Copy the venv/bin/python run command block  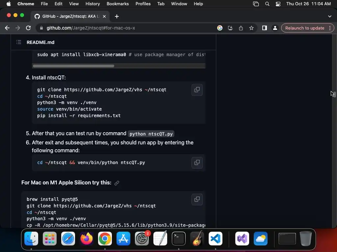pos(197,163)
